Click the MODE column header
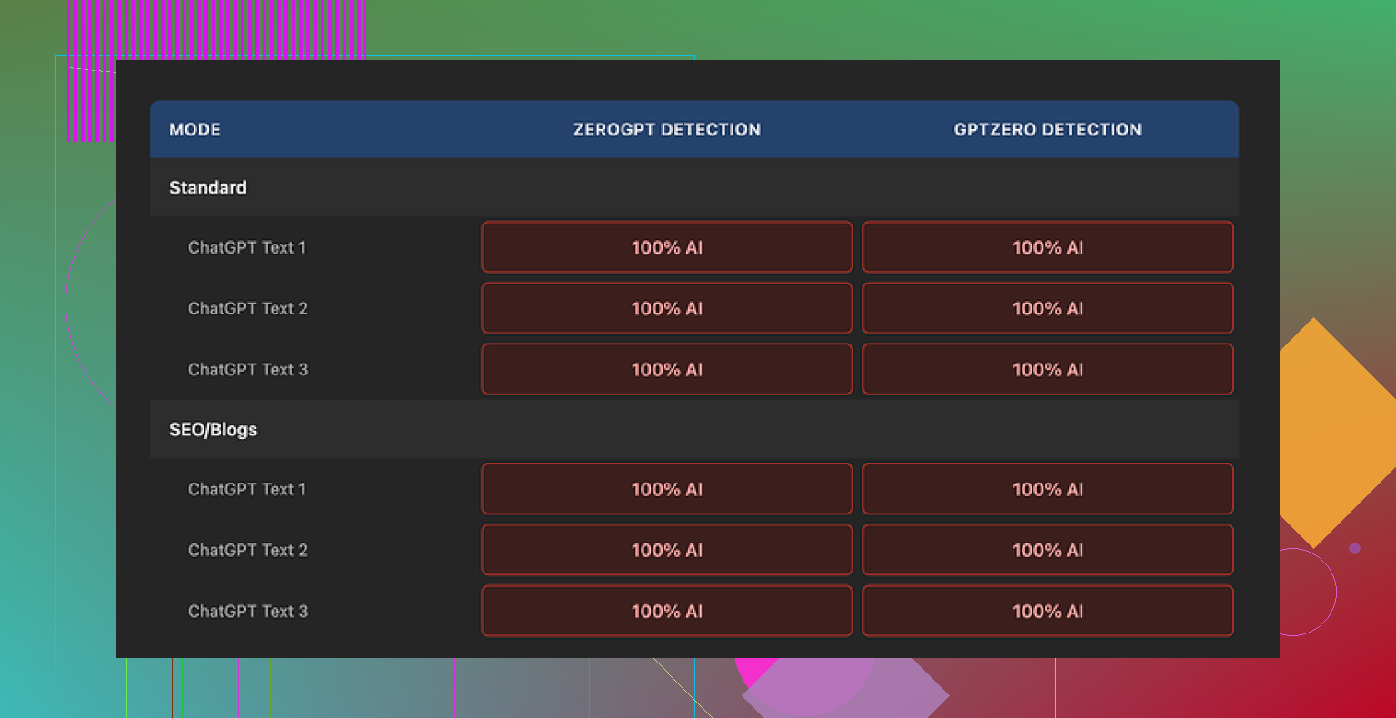Viewport: 1396px width, 718px height. (194, 129)
